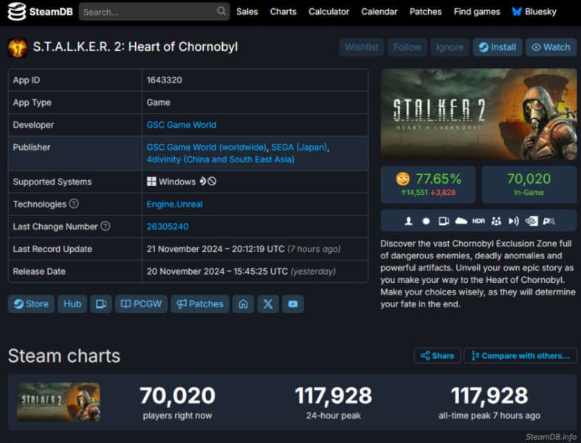Open the game's homepage house icon
This screenshot has height=443, width=581.
243,304
